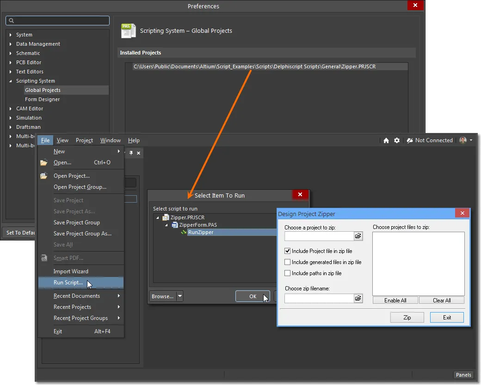Open the Browse button dropdown arrow
Screen dimensions: 481x385
(180, 296)
